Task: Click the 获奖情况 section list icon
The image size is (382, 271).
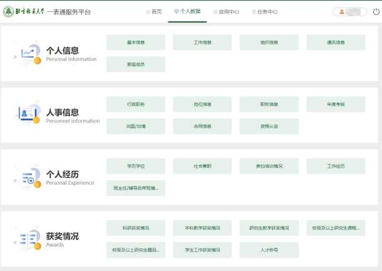Action: pyautogui.click(x=28, y=240)
